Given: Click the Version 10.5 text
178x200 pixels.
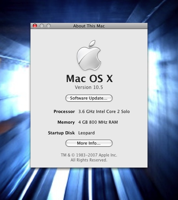Looking at the screenshot, I should 89,87.
